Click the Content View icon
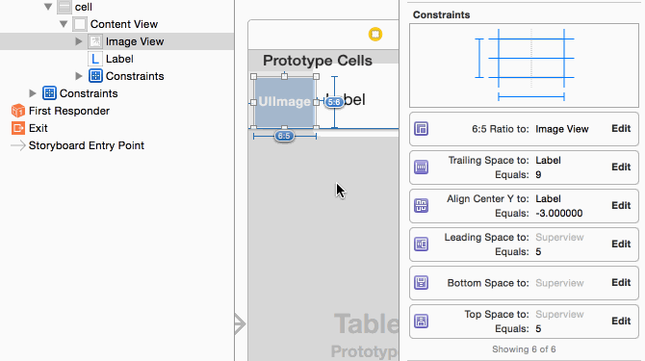The height and width of the screenshot is (361, 645). tap(80, 24)
